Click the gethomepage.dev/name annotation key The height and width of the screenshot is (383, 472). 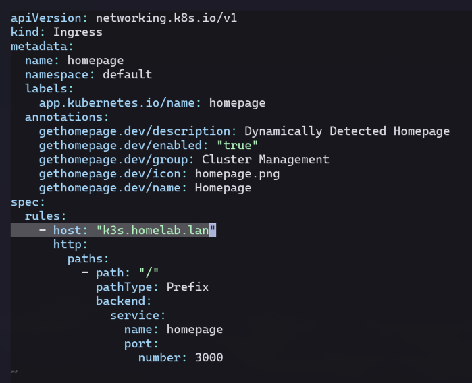click(x=113, y=188)
